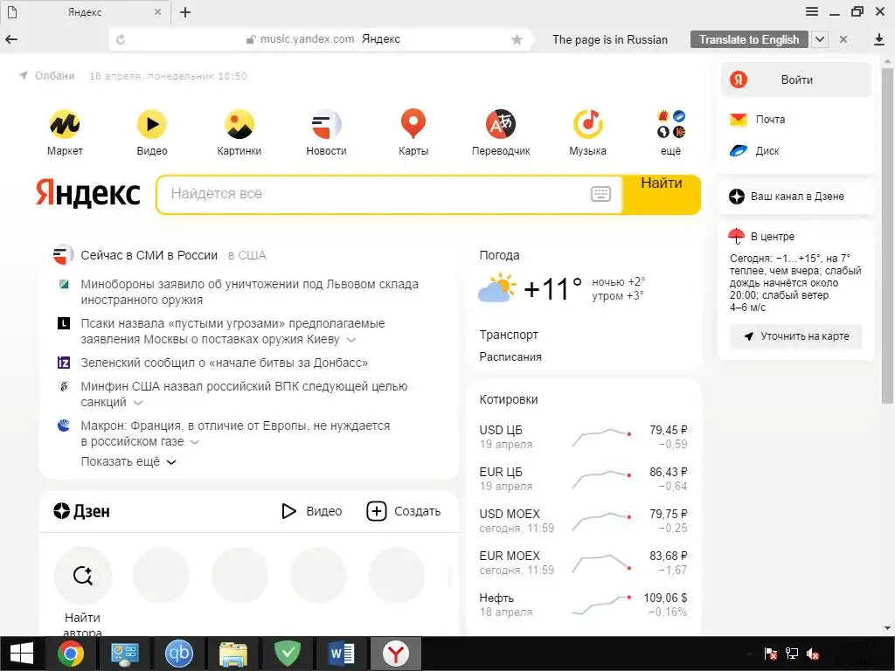Click Translate to English button

point(749,39)
